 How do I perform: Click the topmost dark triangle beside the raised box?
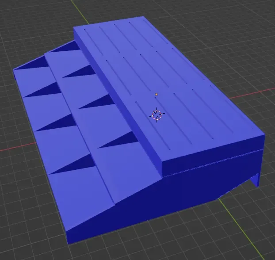(68, 47)
